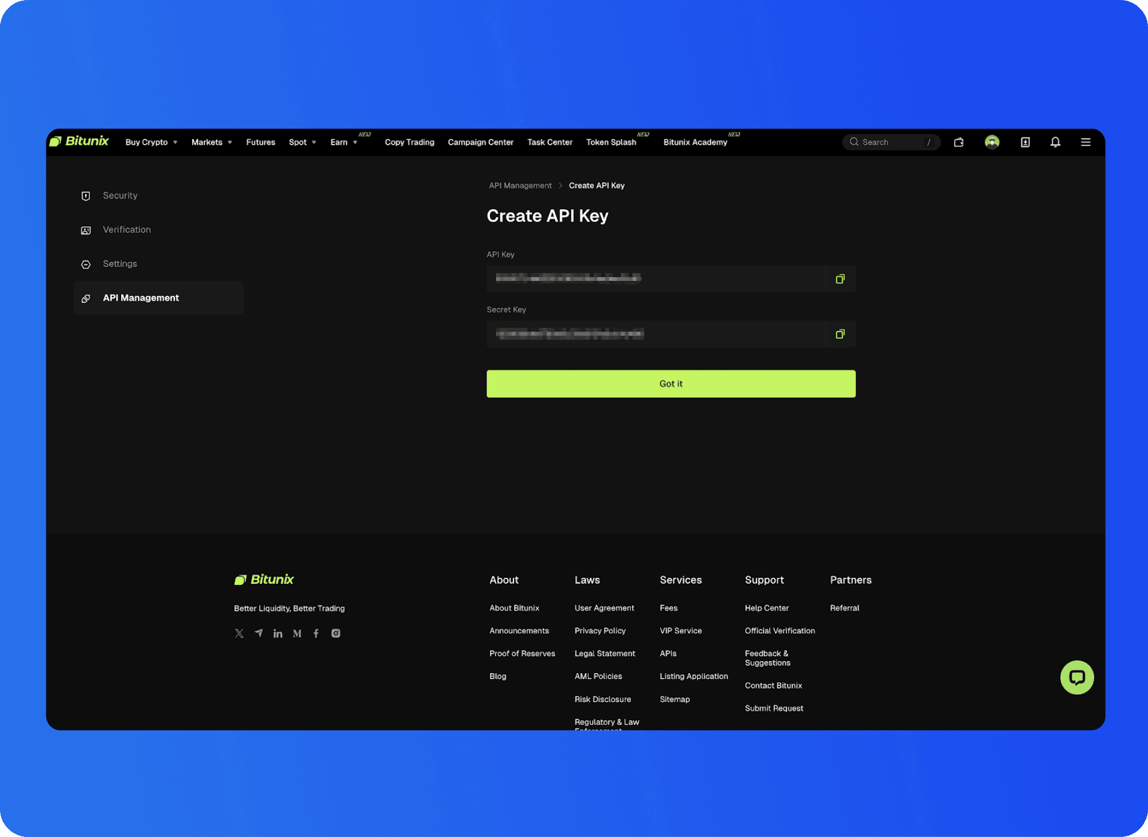Open the user profile avatar
The width and height of the screenshot is (1148, 837).
[991, 142]
